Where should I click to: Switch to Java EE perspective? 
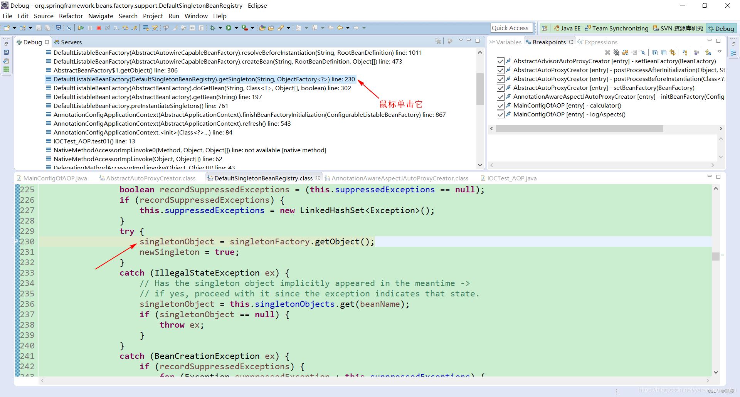(x=567, y=28)
